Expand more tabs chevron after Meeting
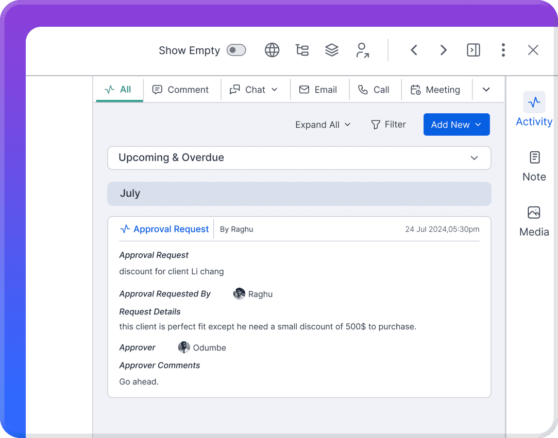The width and height of the screenshot is (558, 438). pyautogui.click(x=486, y=90)
